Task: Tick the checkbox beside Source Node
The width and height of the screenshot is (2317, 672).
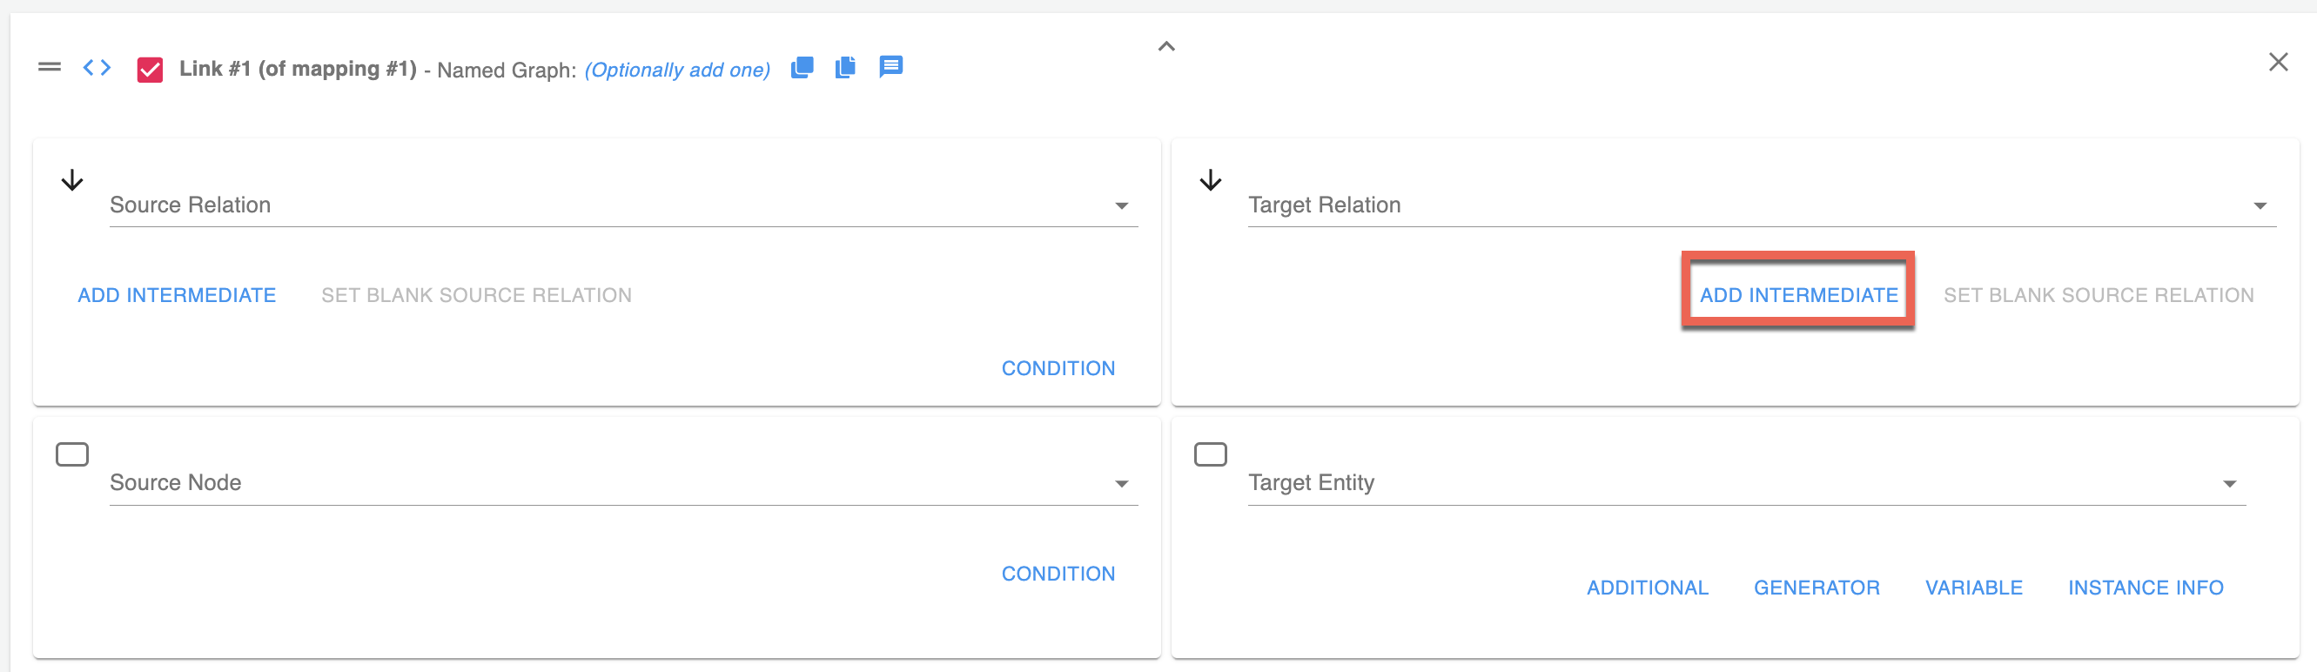Action: coord(72,454)
